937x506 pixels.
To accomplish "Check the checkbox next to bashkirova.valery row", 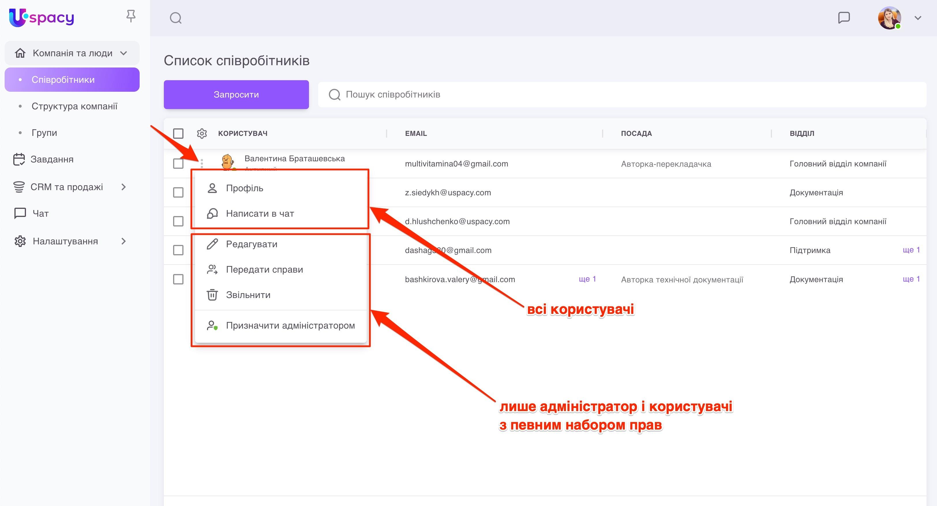I will [x=178, y=279].
